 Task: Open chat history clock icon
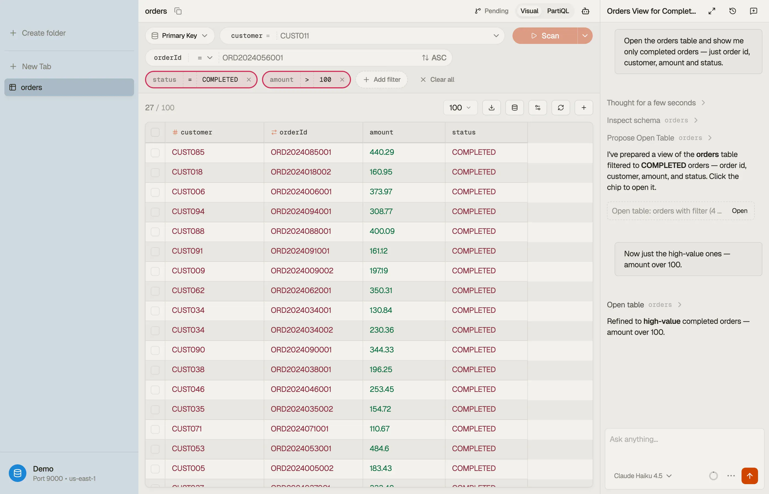(733, 11)
